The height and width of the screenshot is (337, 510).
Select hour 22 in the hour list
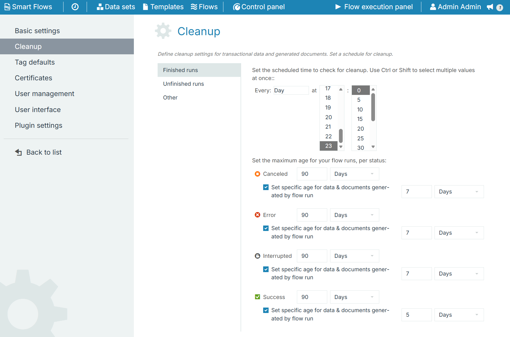(x=328, y=136)
